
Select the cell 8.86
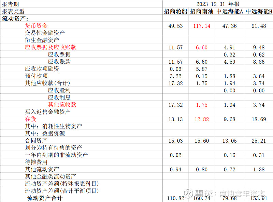(259, 62)
